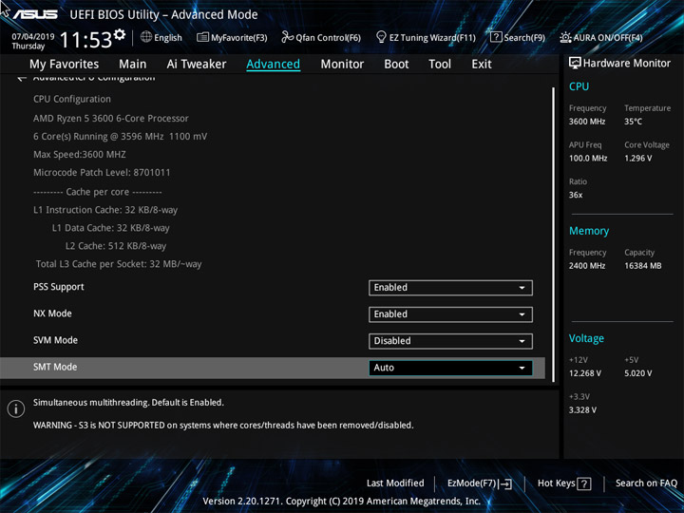
Task: Switch to the Main tab
Action: coord(133,65)
